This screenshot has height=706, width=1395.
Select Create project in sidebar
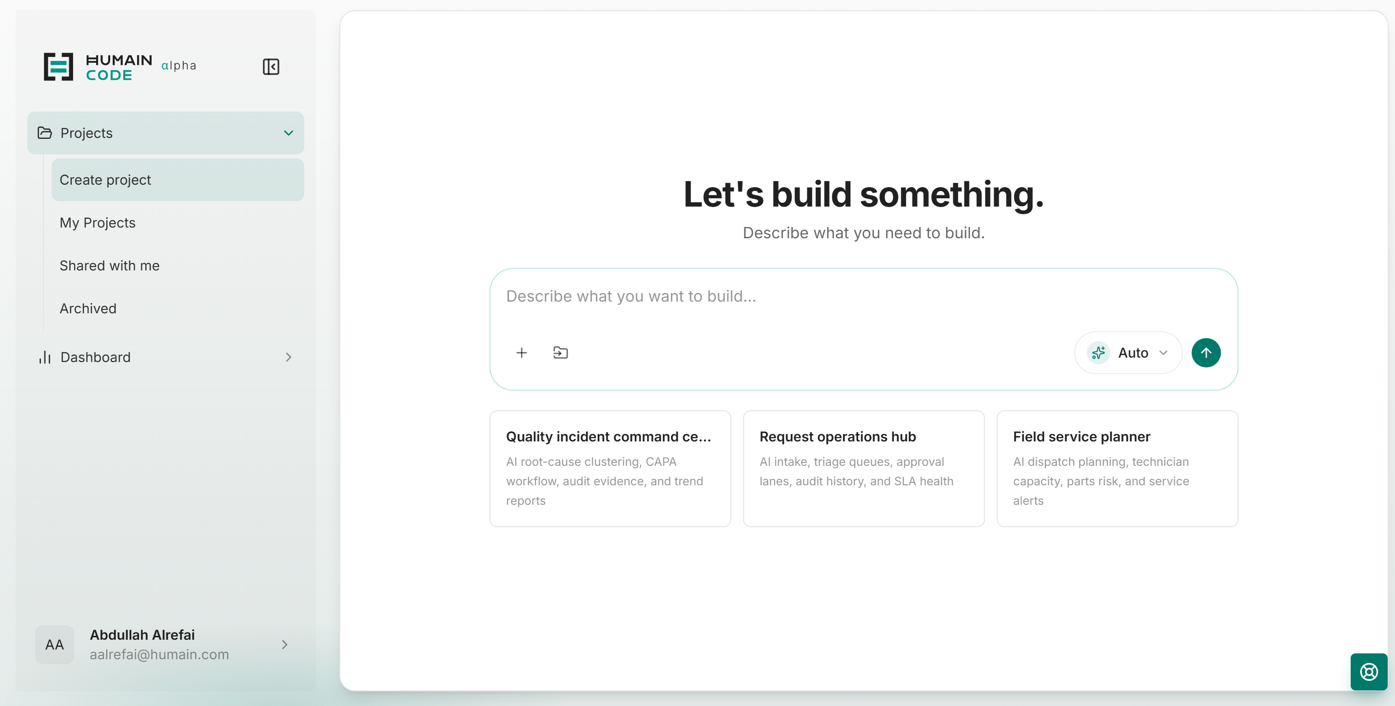(x=177, y=180)
